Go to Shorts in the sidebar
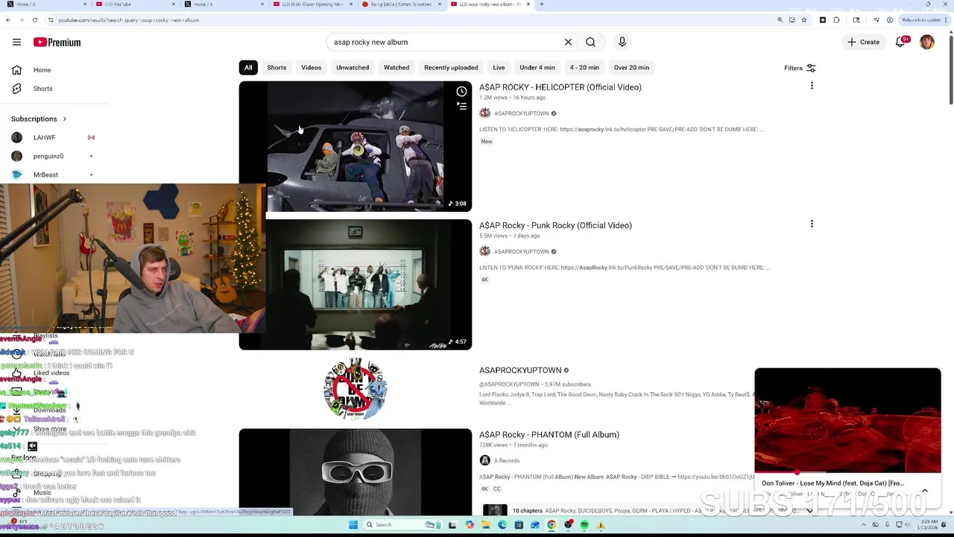954x537 pixels. coord(42,89)
